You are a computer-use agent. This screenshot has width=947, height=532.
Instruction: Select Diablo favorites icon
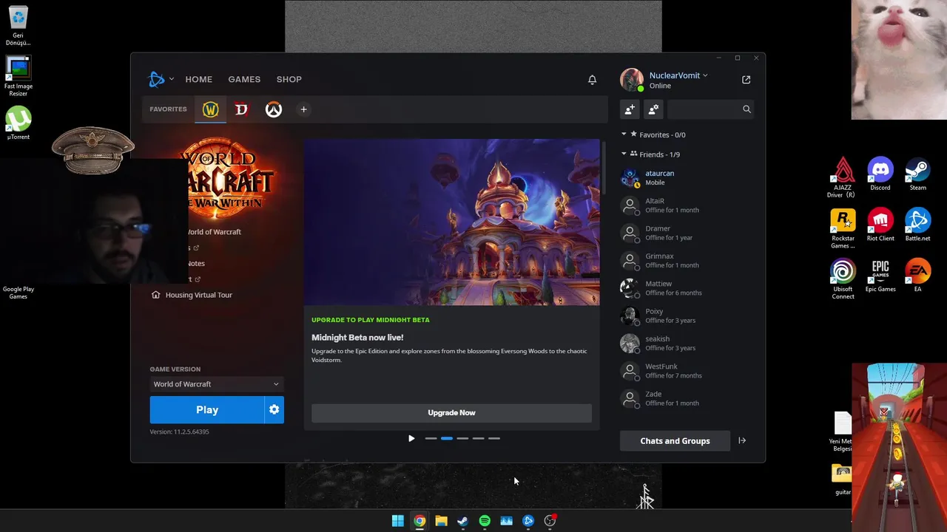[241, 109]
